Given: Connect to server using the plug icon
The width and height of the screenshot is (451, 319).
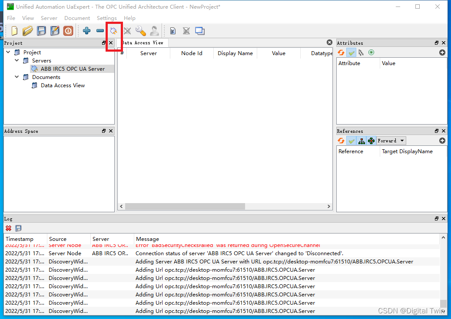Looking at the screenshot, I should [x=113, y=31].
